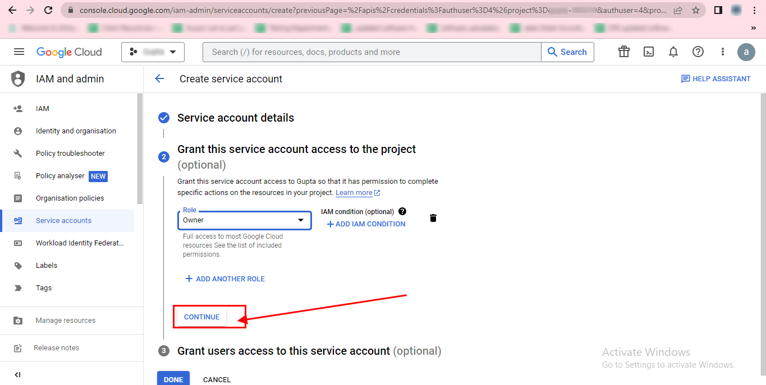
Task: Open Service accounts in the sidebar
Action: (63, 221)
